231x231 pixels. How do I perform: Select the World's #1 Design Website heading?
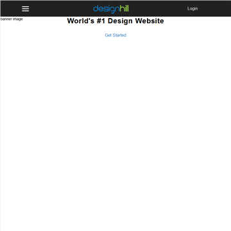click(x=116, y=21)
